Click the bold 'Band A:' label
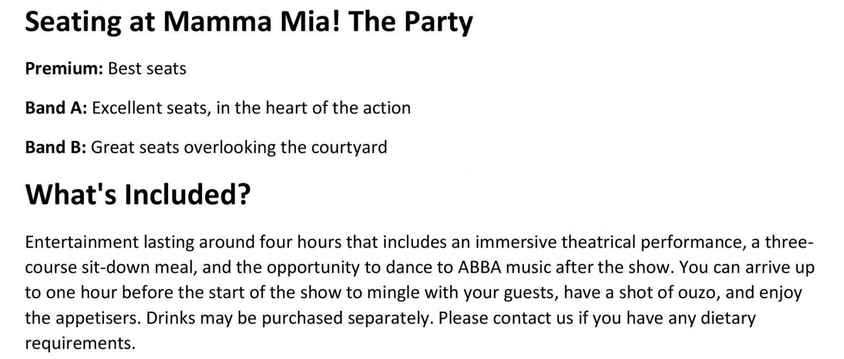This screenshot has height=359, width=844. 56,108
